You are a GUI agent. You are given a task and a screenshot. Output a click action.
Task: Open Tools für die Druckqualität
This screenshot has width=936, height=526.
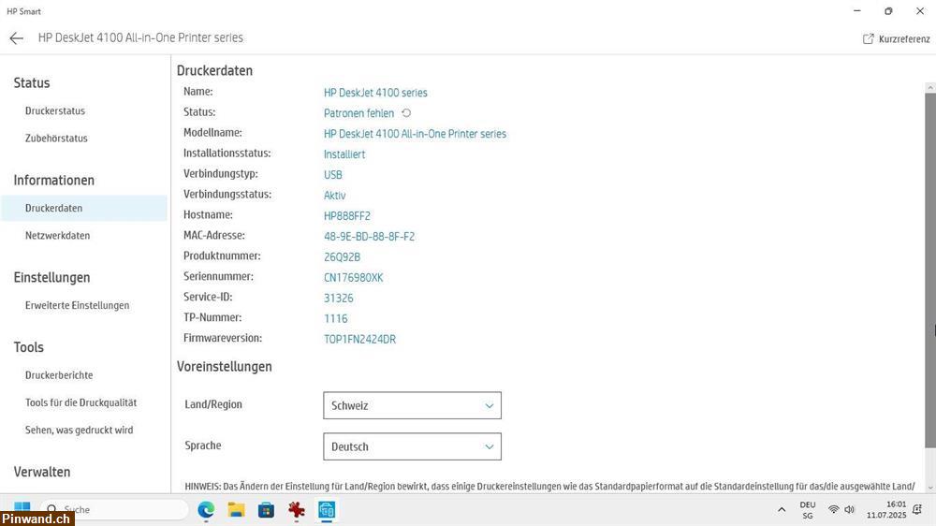pos(81,402)
